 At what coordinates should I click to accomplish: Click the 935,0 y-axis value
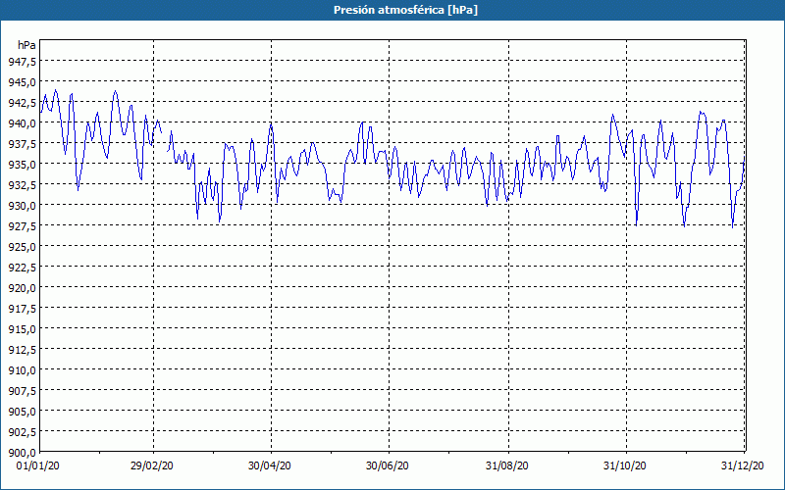[x=22, y=164]
